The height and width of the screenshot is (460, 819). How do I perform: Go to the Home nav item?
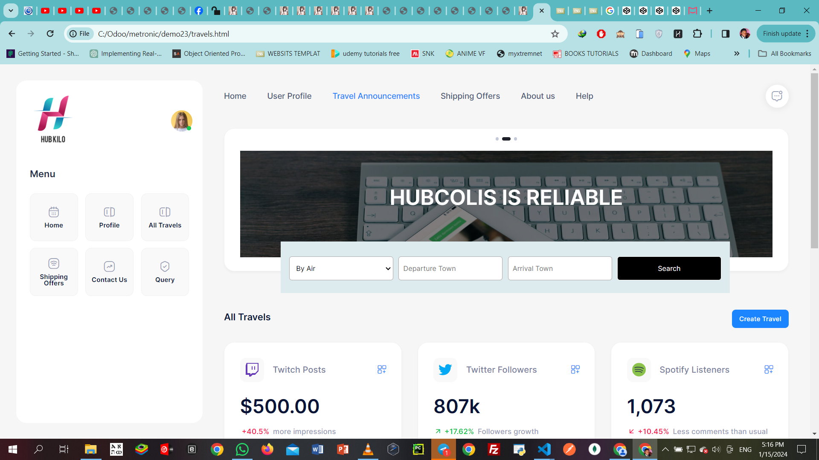tap(235, 96)
